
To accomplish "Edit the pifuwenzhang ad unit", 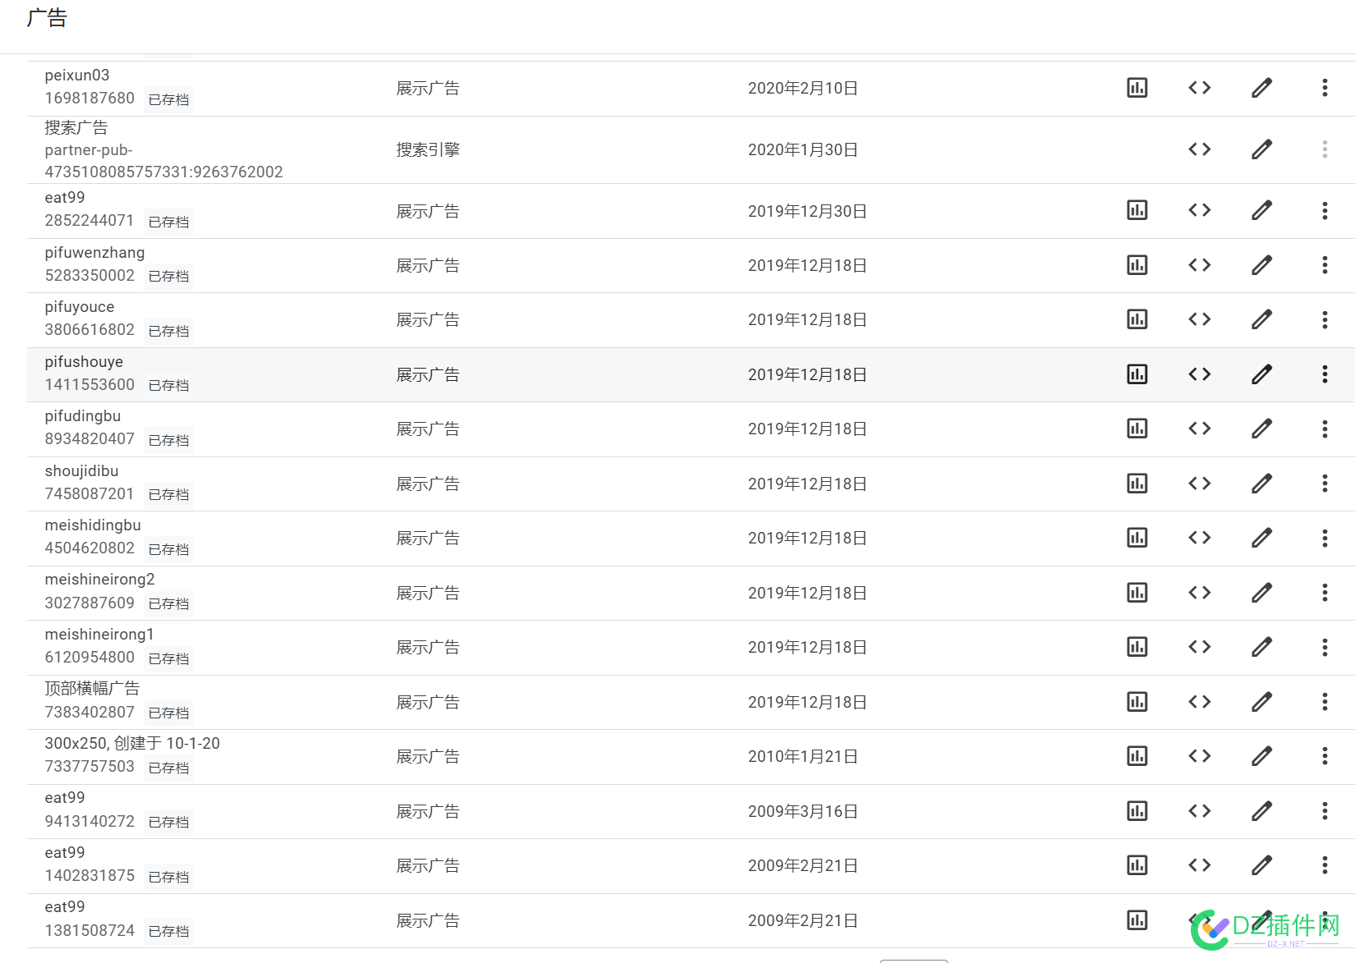I will click(1262, 265).
